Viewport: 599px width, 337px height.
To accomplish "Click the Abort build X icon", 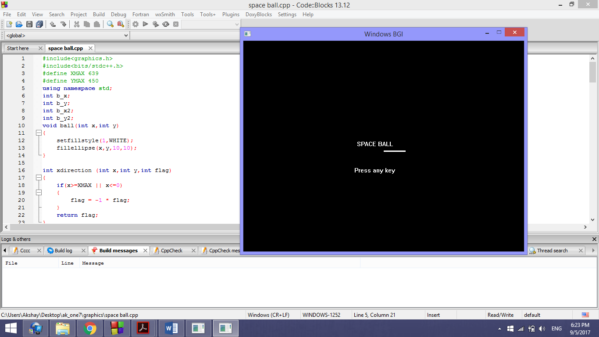I will pyautogui.click(x=176, y=24).
